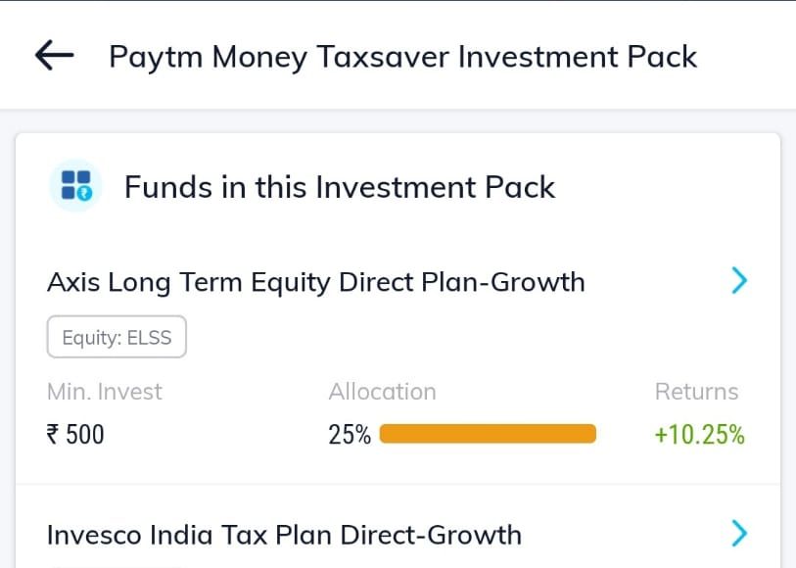This screenshot has height=568, width=796.
Task: Click the blue funds pack icon
Action: pos(75,185)
